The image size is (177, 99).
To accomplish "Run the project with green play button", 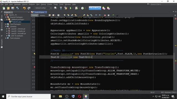I will [71, 8].
